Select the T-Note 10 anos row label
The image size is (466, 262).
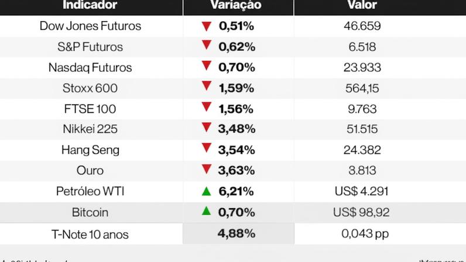pyautogui.click(x=90, y=235)
